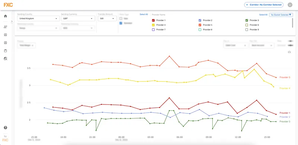Expand the sidebar with the chevron arrow
Viewport: 298px width, 145px height.
click(x=12, y=22)
